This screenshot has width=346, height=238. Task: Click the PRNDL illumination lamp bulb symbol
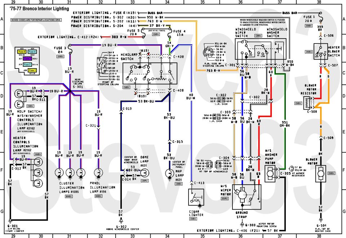(x=98, y=173)
